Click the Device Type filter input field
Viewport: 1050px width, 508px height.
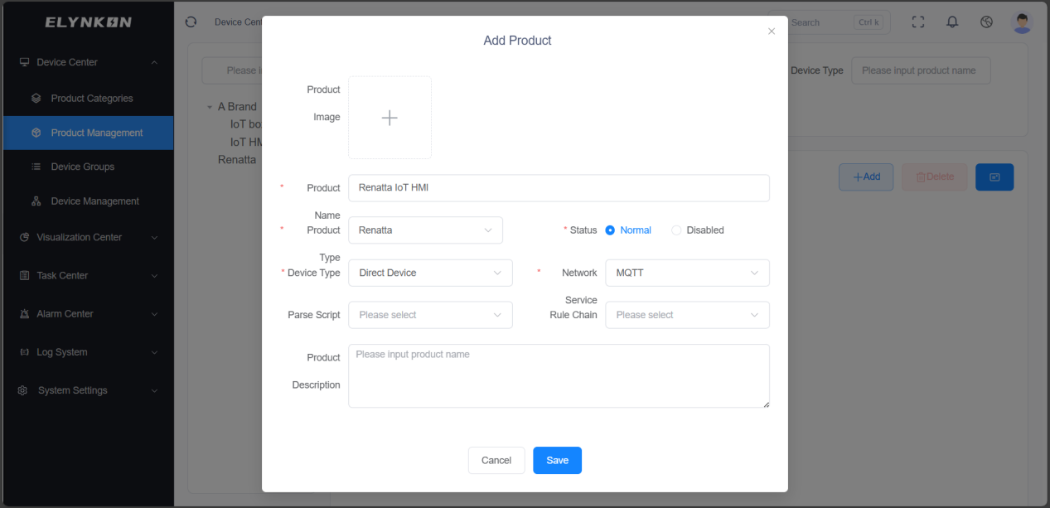pos(921,70)
